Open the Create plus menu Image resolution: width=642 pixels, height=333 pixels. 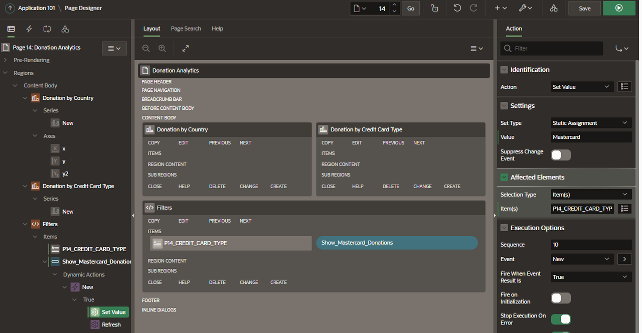click(x=501, y=8)
